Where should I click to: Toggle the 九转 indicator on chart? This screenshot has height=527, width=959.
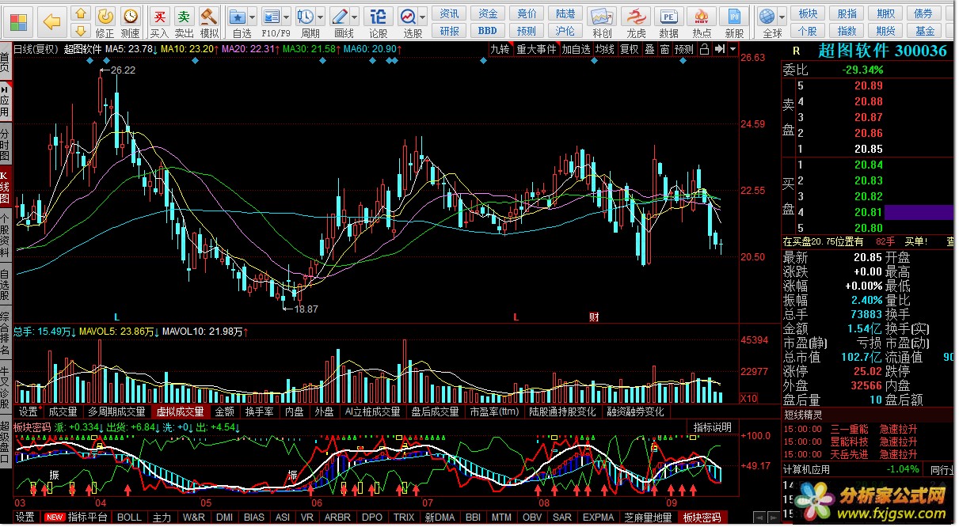[500, 49]
